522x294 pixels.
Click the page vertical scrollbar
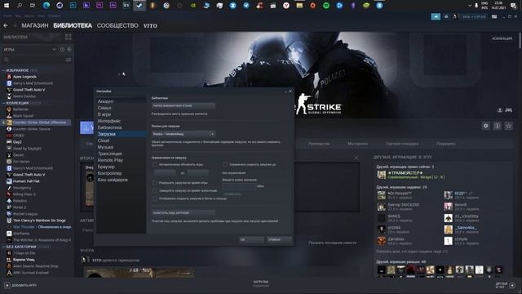coord(520,41)
